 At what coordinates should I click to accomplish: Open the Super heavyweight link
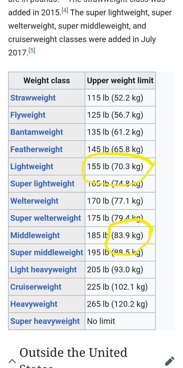[45, 321]
